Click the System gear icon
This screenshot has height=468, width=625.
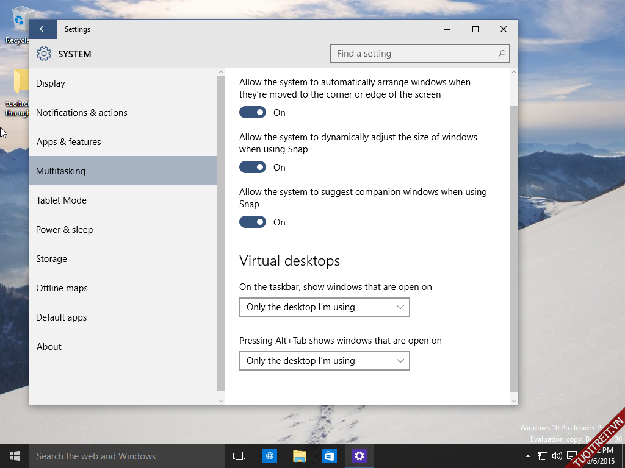coord(44,54)
